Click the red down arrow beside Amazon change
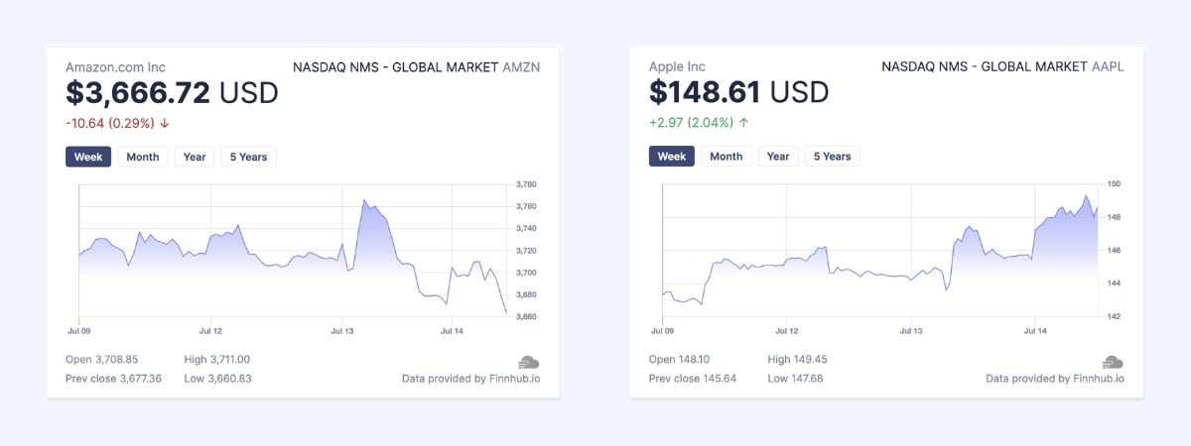The width and height of the screenshot is (1191, 446). [x=165, y=123]
